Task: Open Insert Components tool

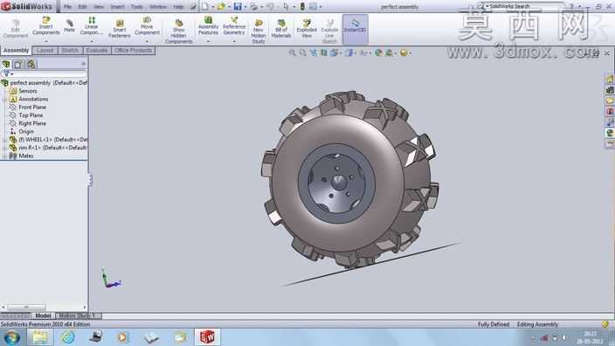Action: coord(46,26)
